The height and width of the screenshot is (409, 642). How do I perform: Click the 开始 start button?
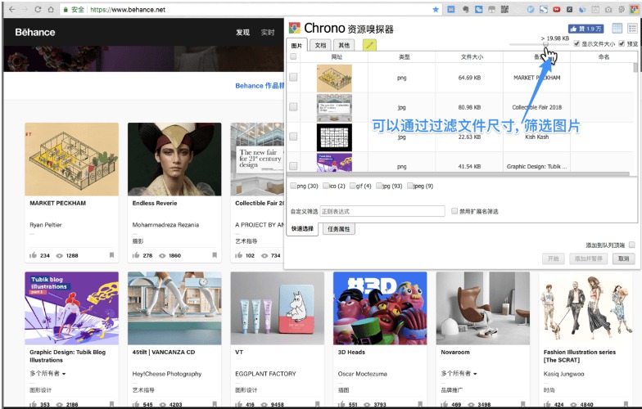554,258
